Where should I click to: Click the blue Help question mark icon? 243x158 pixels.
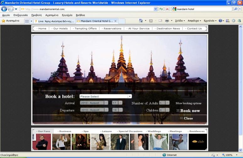click(x=220, y=21)
